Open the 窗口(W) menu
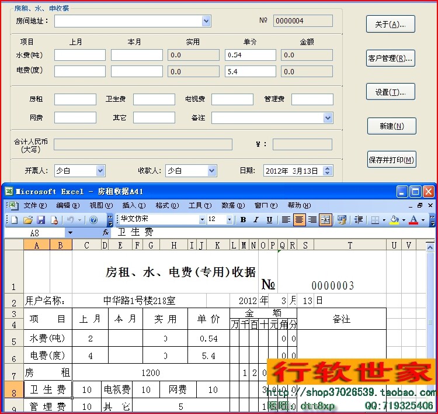Image resolution: width=438 pixels, height=414 pixels. pyautogui.click(x=266, y=206)
